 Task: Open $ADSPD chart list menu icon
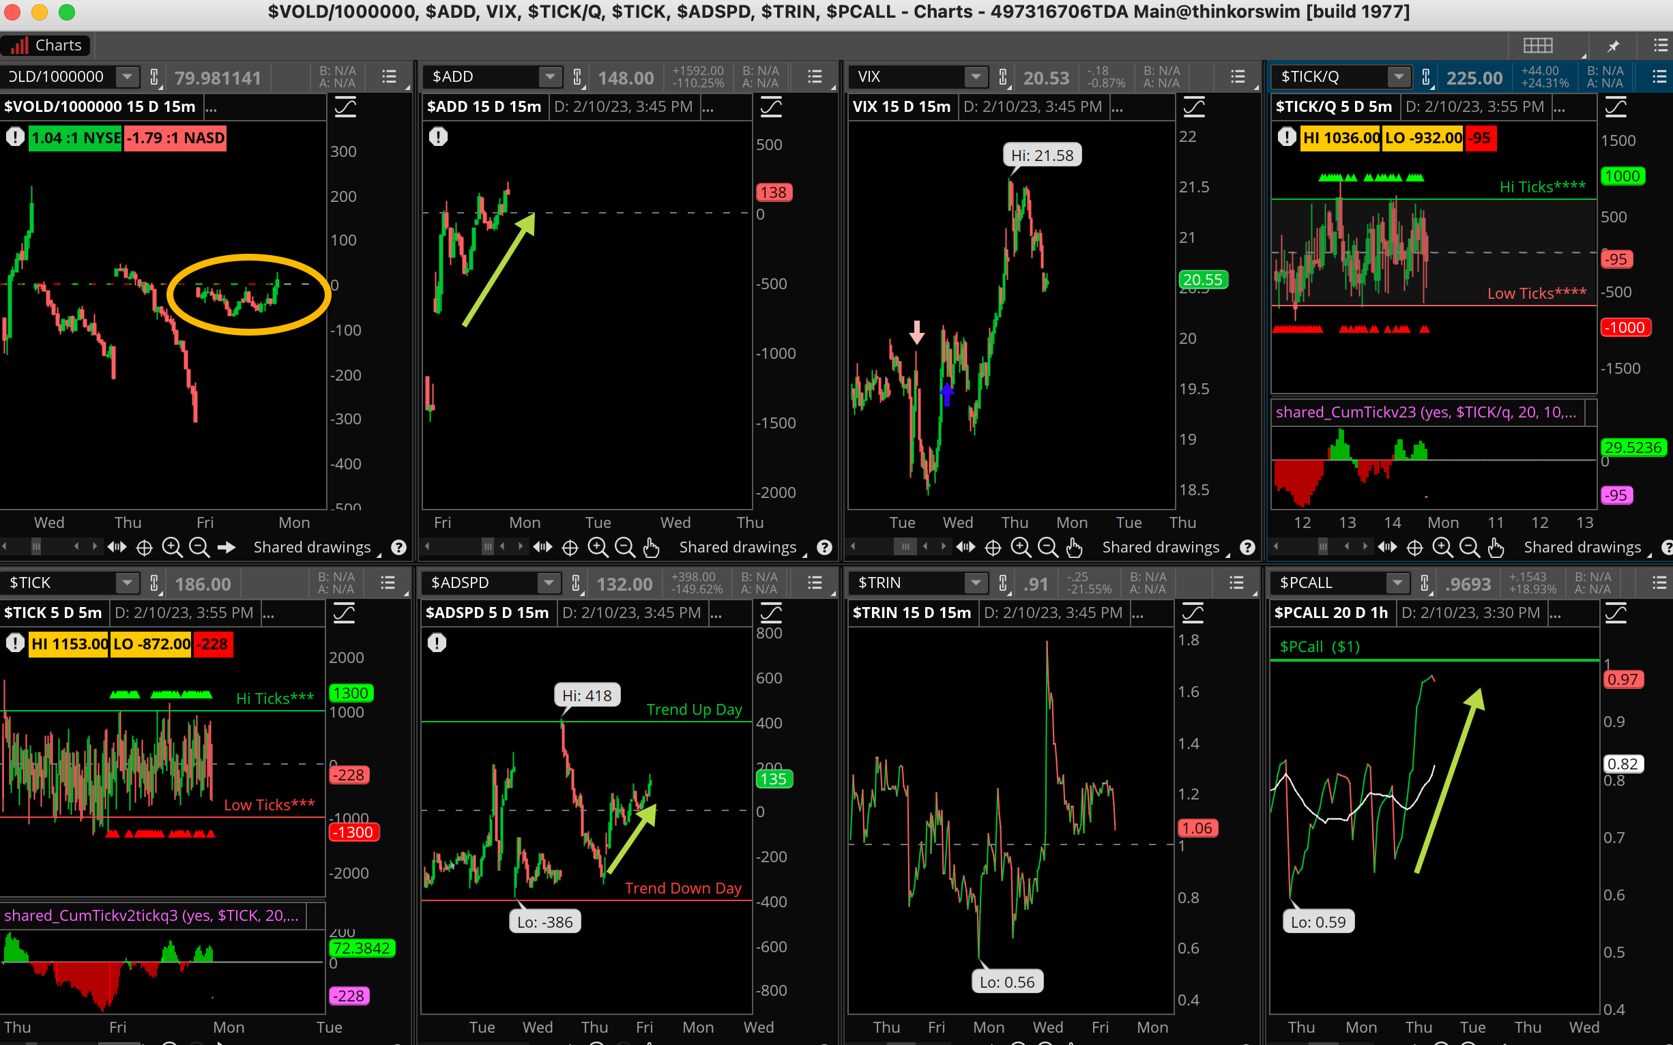coord(815,583)
